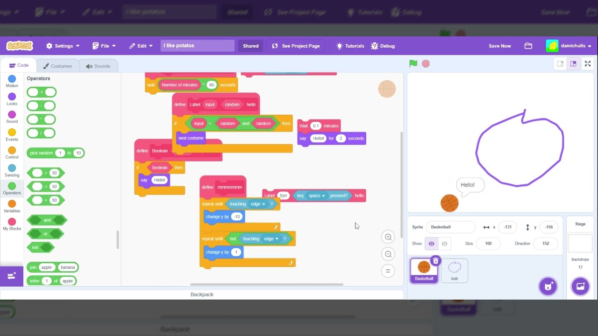Image resolution: width=598 pixels, height=336 pixels.
Task: Select the Variables block category
Action: [12, 206]
